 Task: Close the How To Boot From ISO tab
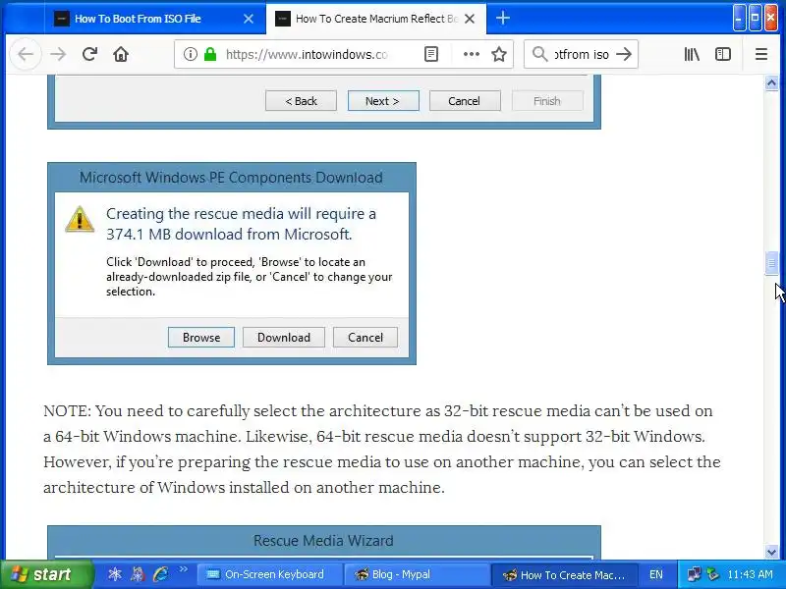[249, 19]
